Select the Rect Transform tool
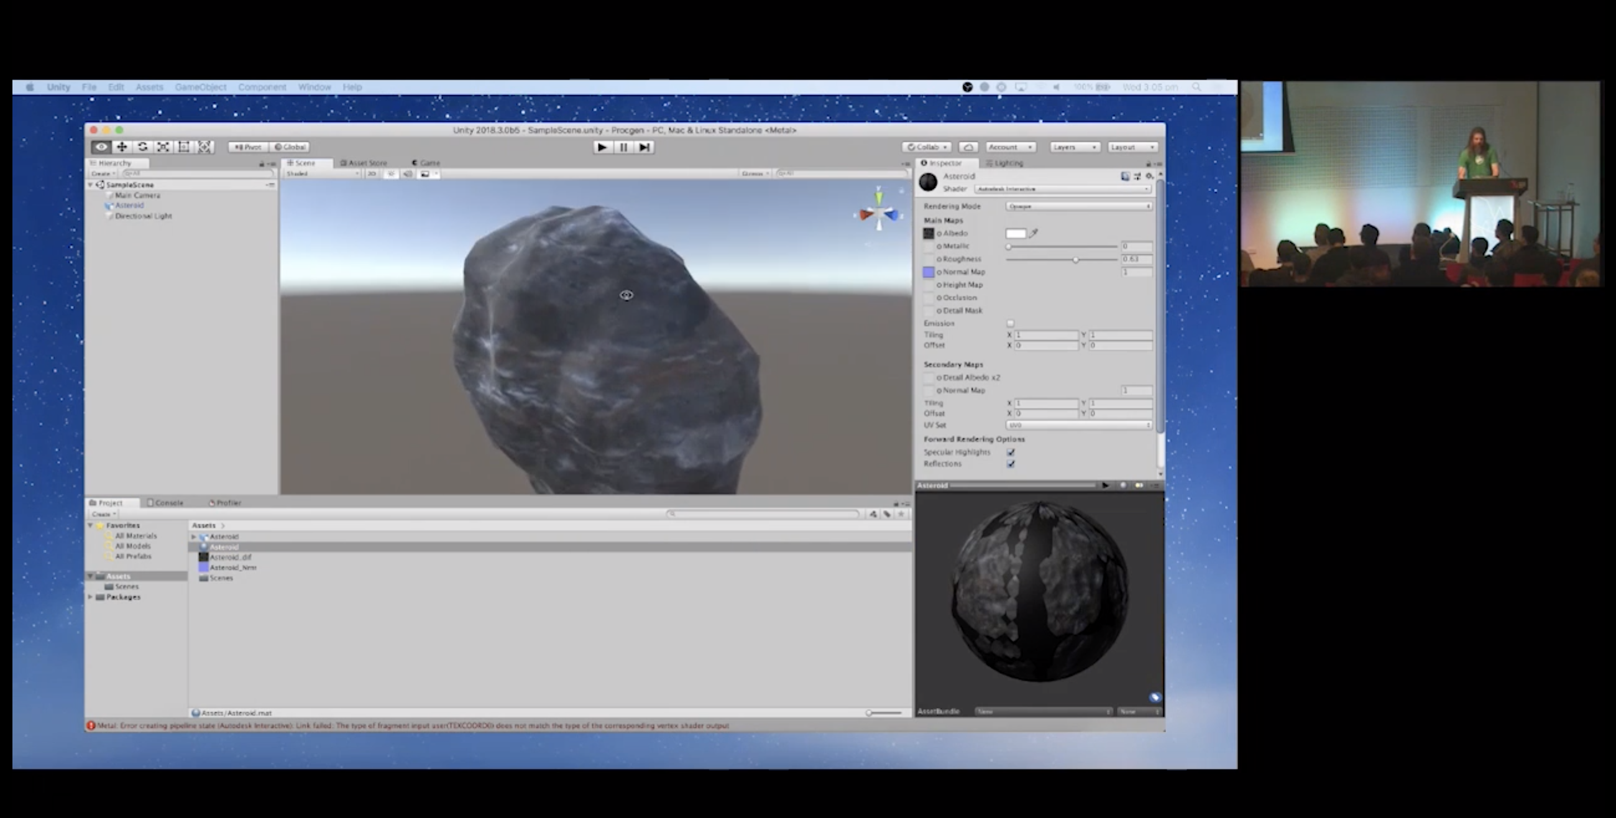The image size is (1616, 818). [184, 147]
